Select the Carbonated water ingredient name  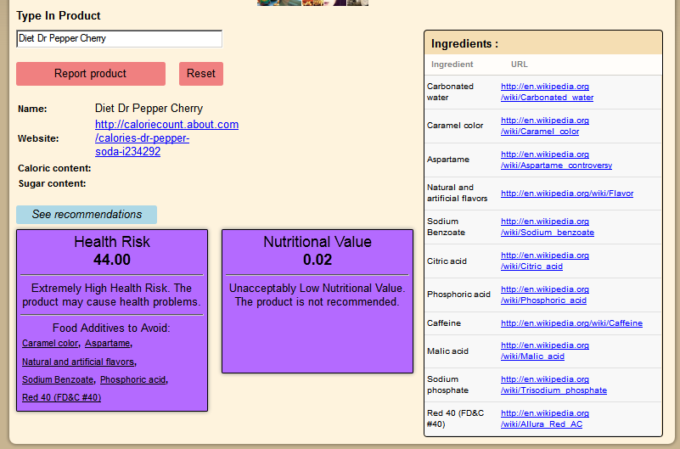click(450, 92)
